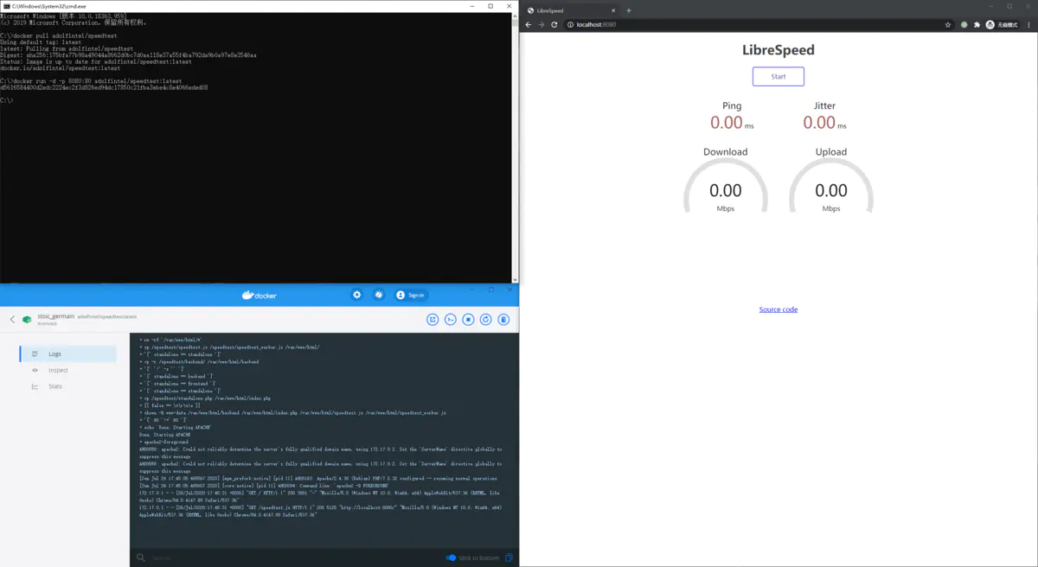Click the incognito profile button
Viewport: 1038px width, 567px height.
point(1003,24)
